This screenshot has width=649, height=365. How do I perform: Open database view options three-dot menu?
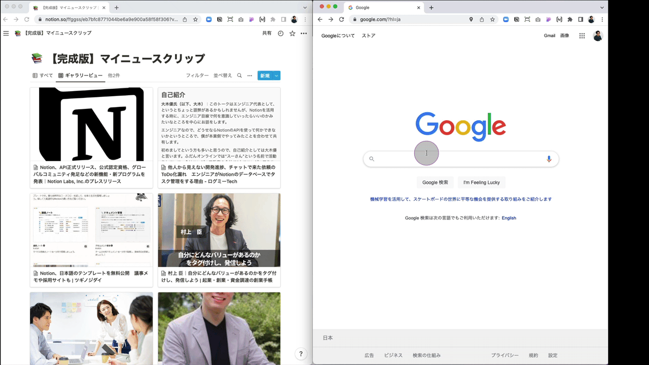pyautogui.click(x=249, y=76)
